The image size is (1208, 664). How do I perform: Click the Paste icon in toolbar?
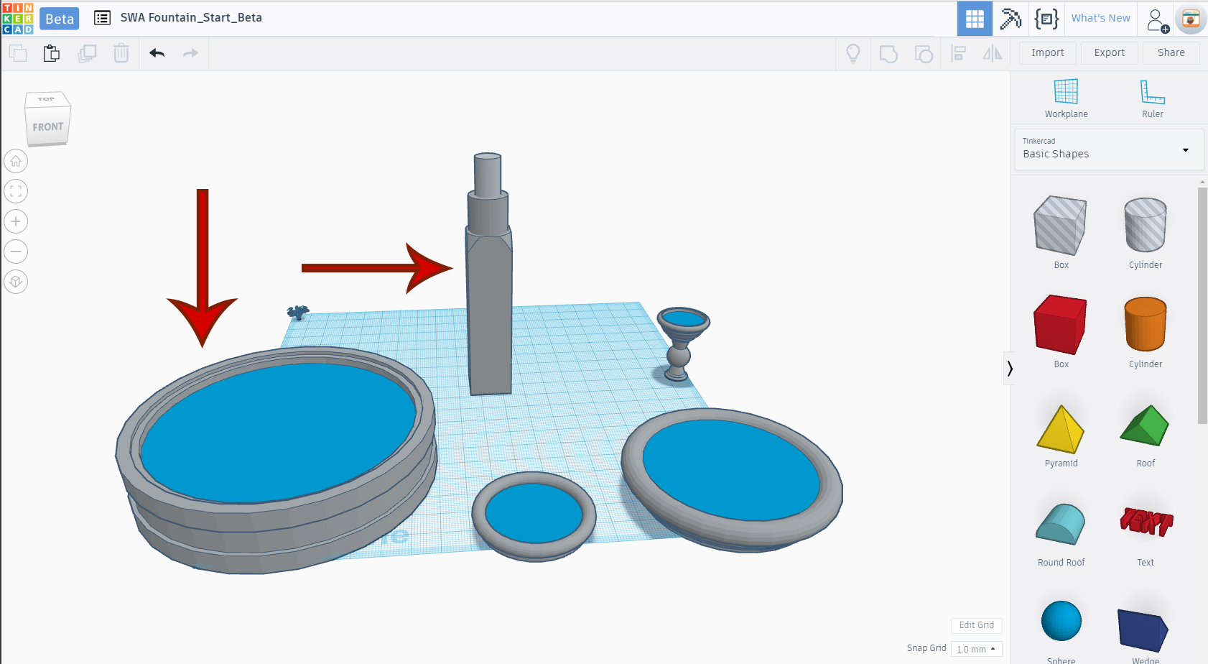click(x=52, y=53)
